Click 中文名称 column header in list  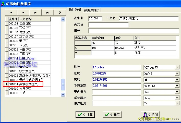pos(35,19)
